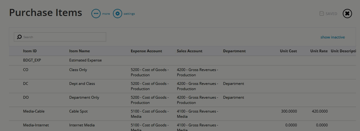
Task: Click the more label link
Action: (x=106, y=14)
